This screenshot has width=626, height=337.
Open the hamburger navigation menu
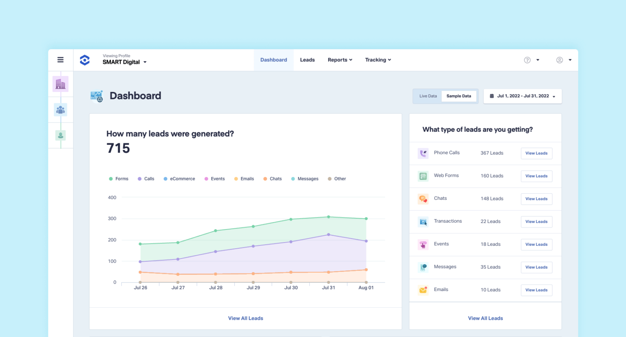click(60, 59)
